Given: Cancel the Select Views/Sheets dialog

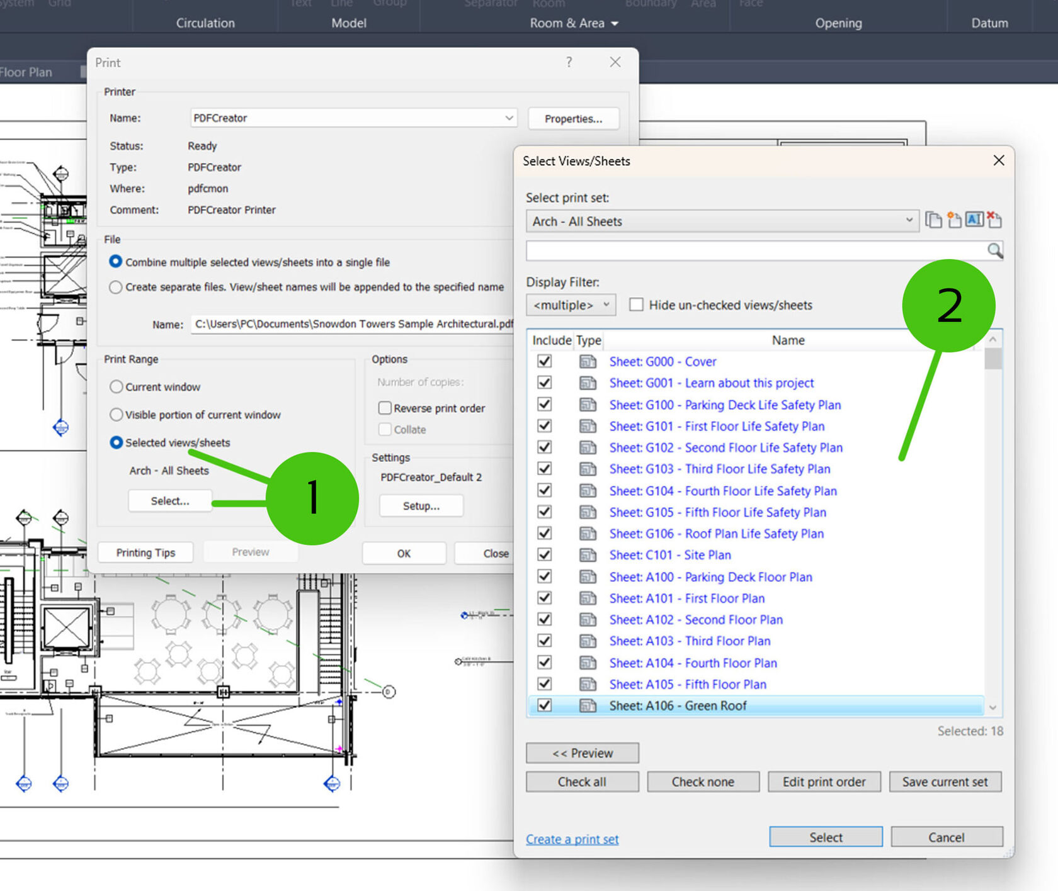Looking at the screenshot, I should tap(946, 837).
